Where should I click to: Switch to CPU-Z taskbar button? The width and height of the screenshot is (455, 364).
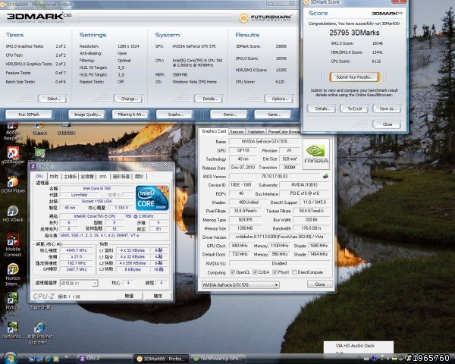point(105,359)
